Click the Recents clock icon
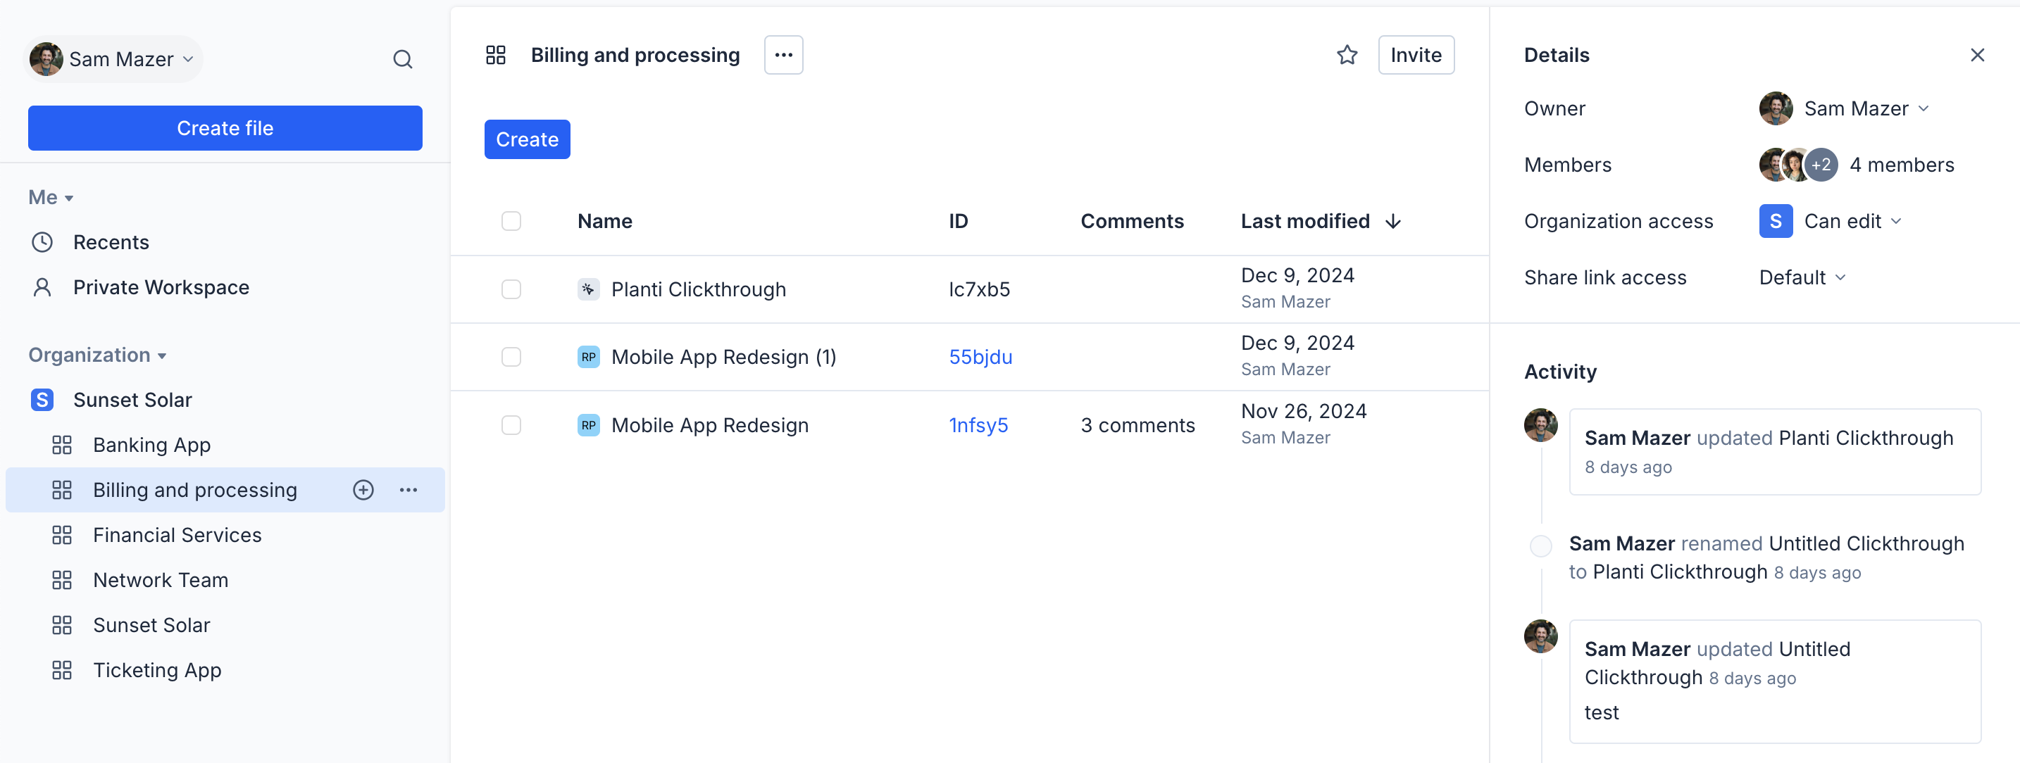The width and height of the screenshot is (2020, 763). pos(42,242)
